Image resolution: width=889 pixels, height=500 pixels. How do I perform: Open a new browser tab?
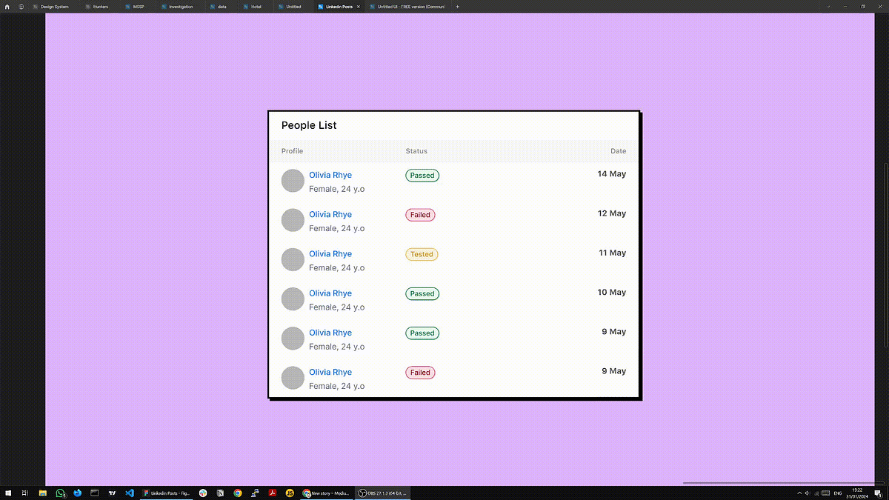coord(457,6)
